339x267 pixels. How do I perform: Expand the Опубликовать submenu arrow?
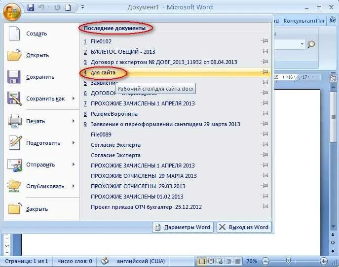tap(74, 186)
